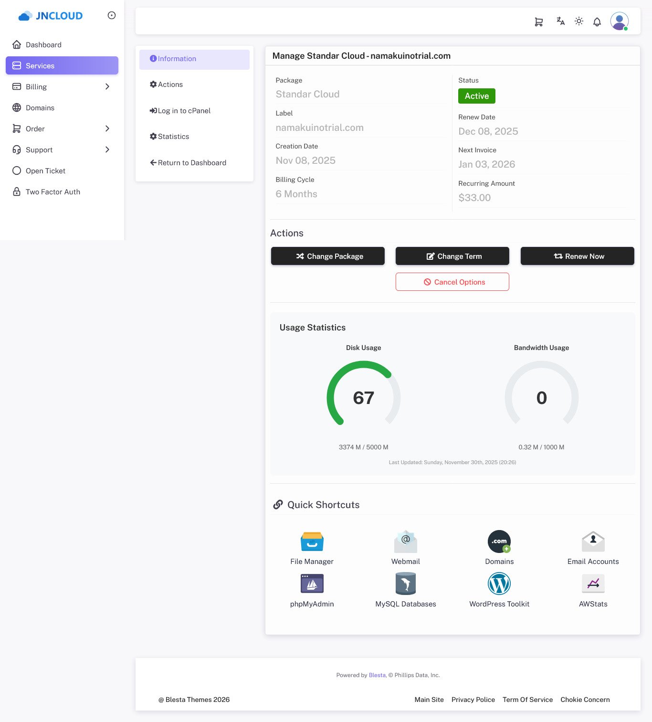Open the Webmail shortcut icon
The width and height of the screenshot is (652, 722).
(x=405, y=542)
